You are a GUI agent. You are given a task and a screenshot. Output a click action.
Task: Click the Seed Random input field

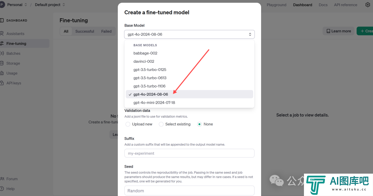coord(189,191)
